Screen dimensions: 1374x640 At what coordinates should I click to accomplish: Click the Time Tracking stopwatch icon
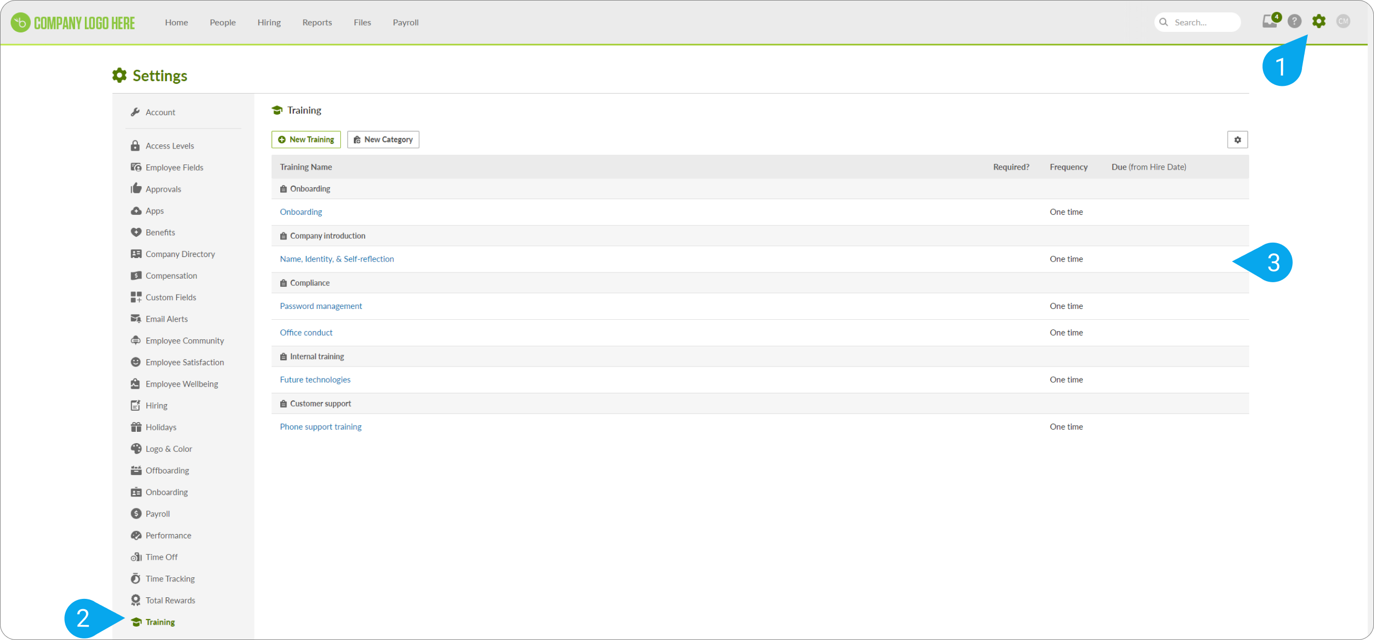point(135,579)
